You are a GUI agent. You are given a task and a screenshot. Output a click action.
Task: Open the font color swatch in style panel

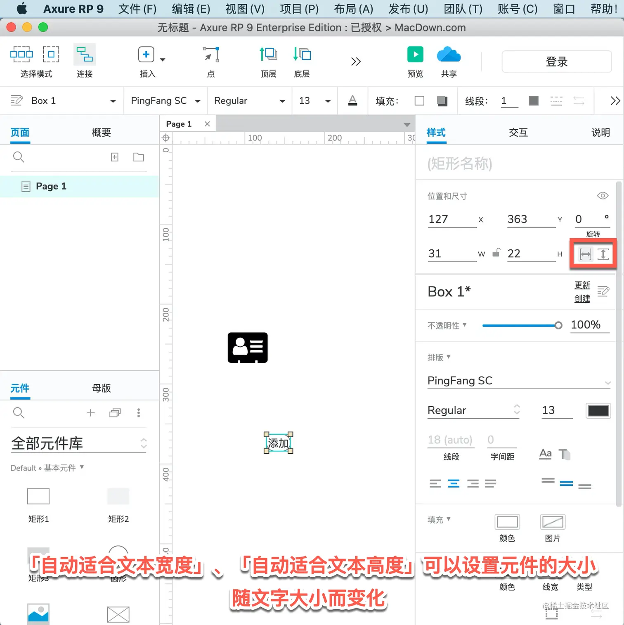pyautogui.click(x=598, y=411)
